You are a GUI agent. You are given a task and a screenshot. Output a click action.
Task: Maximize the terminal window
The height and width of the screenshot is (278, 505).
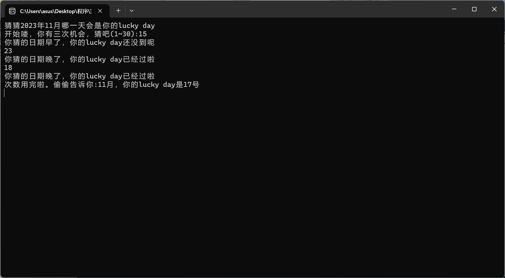click(474, 9)
